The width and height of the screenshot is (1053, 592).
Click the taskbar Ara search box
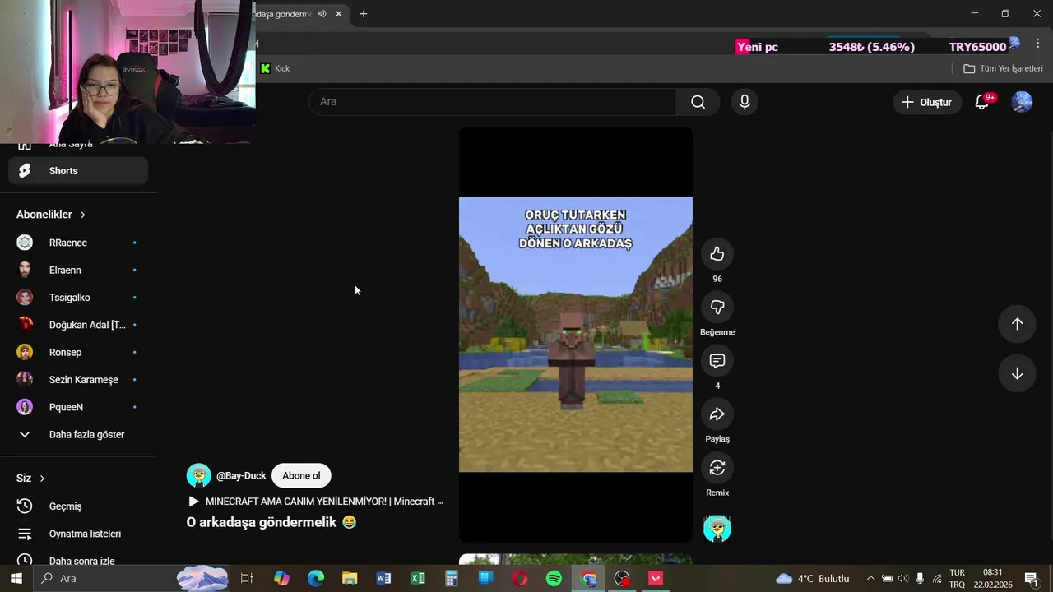132,579
